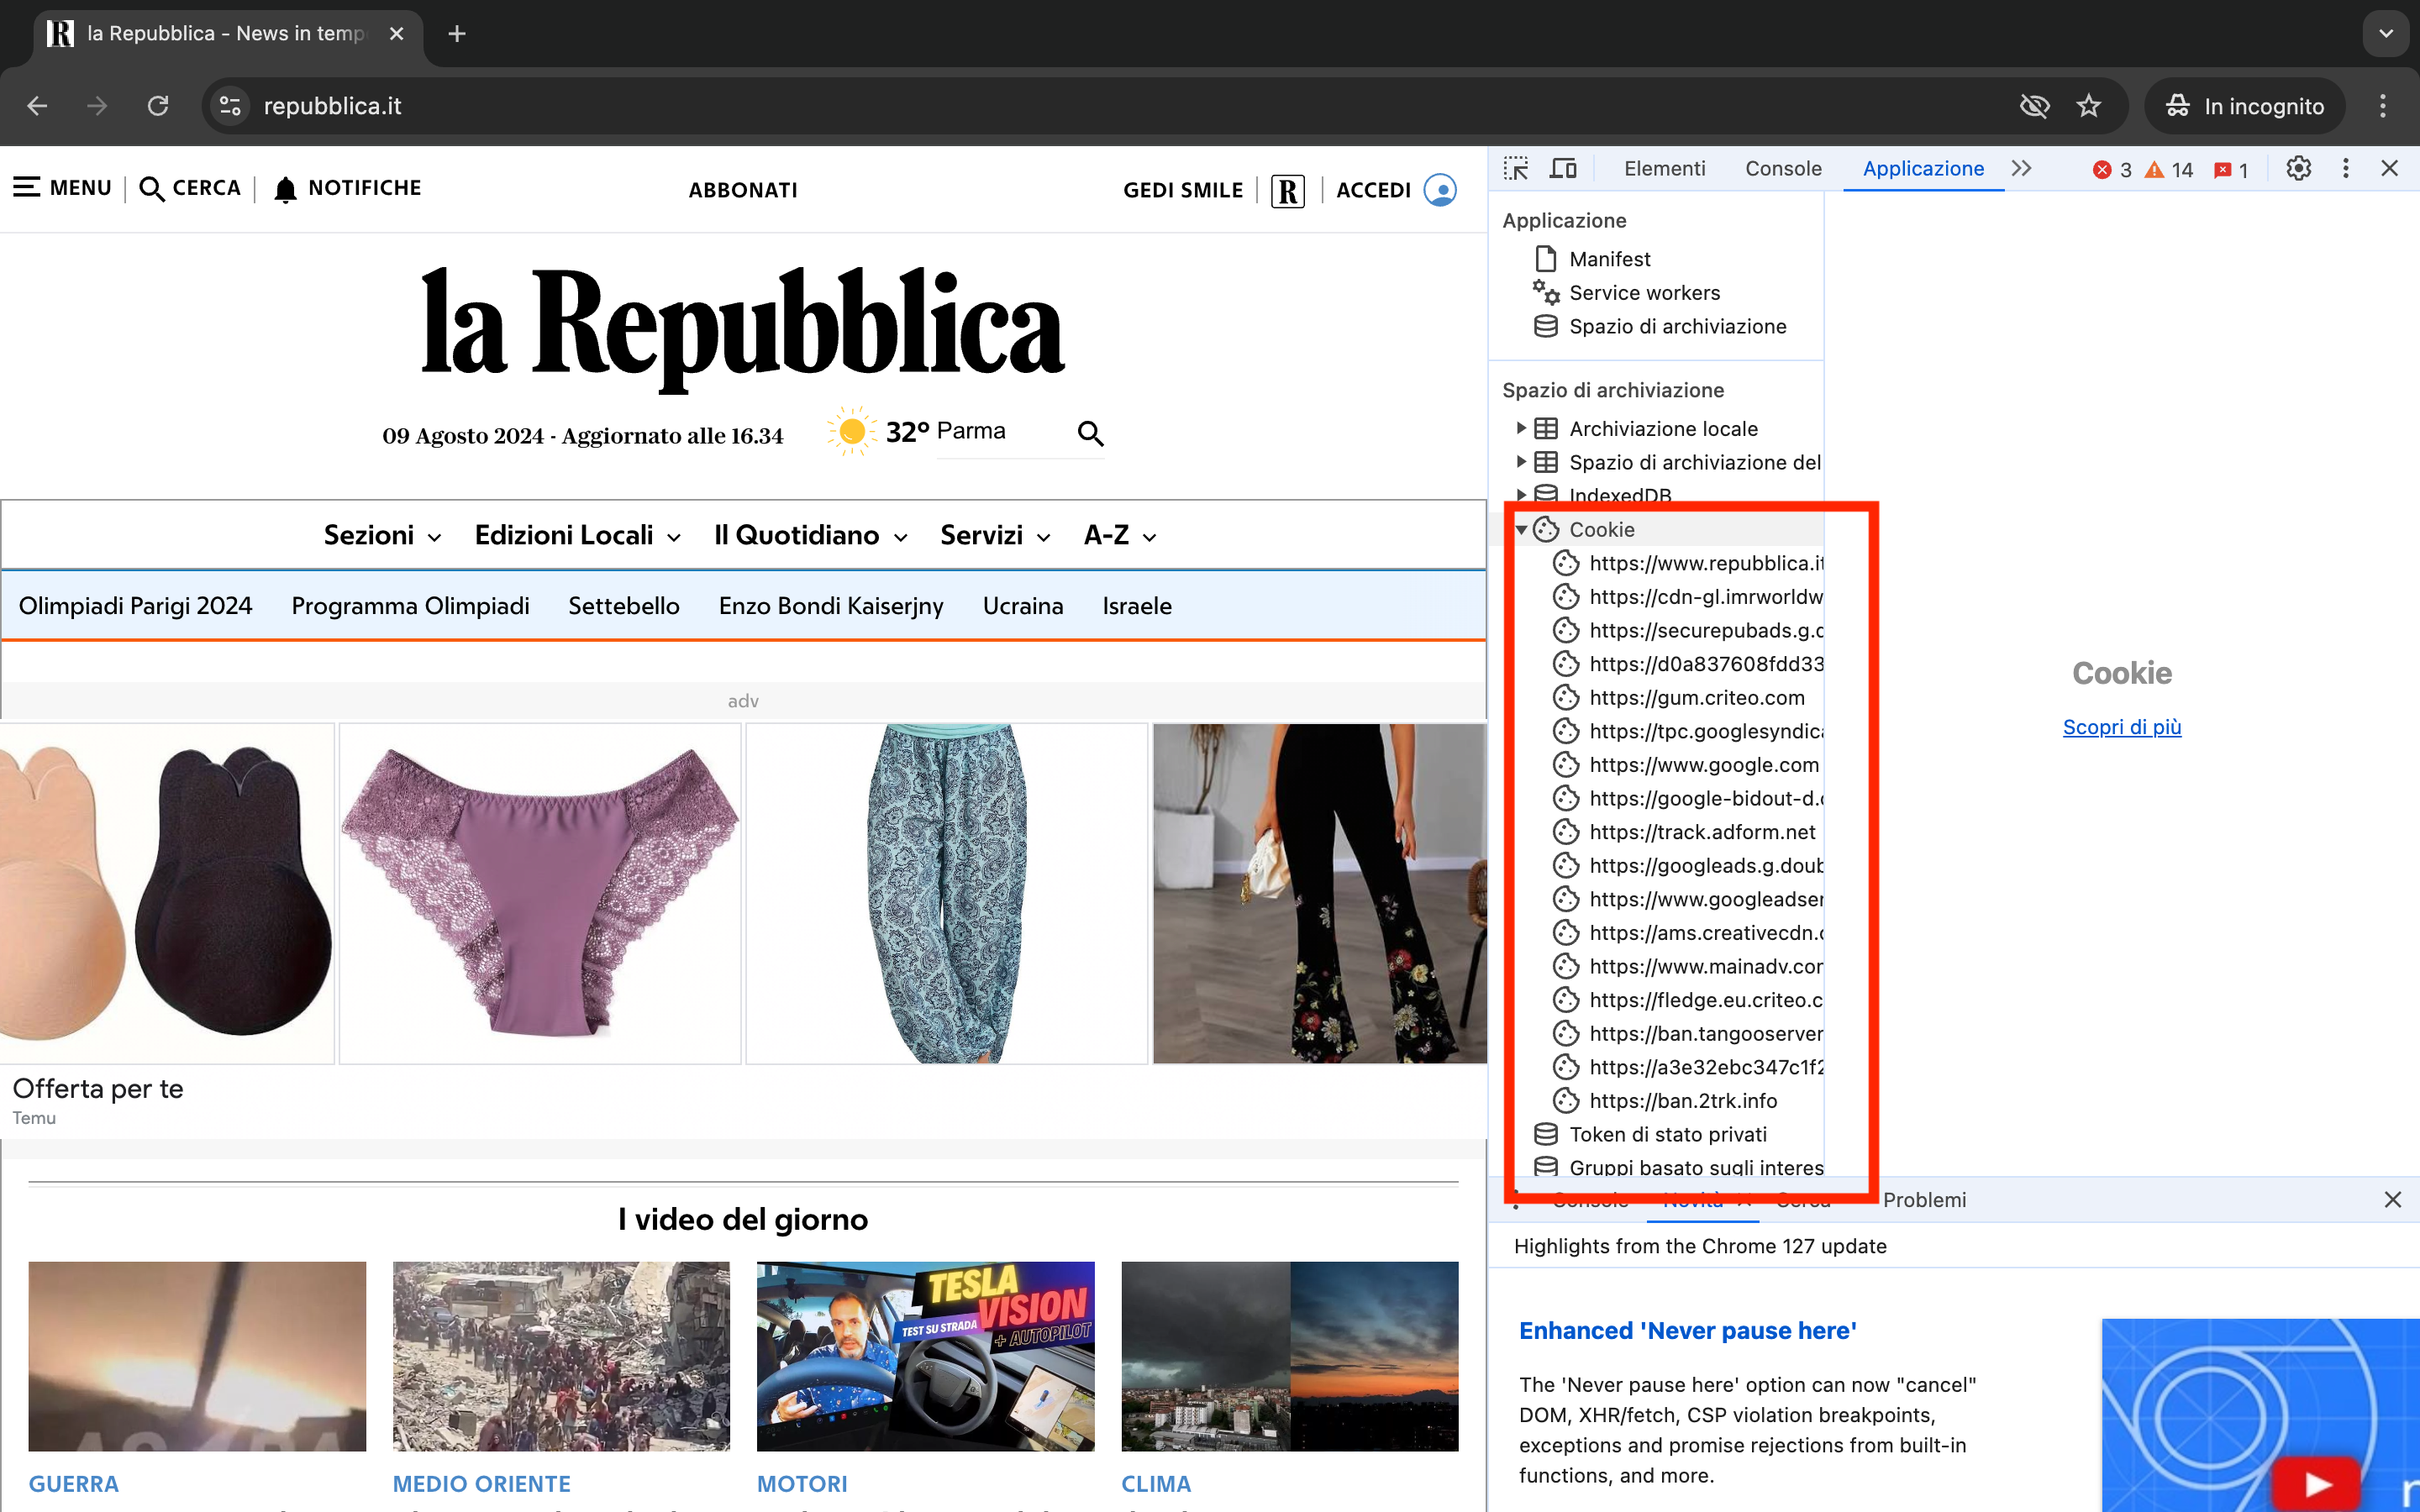Open the Tesla Vision video thumbnail
2420x1512 pixels.
coord(925,1356)
